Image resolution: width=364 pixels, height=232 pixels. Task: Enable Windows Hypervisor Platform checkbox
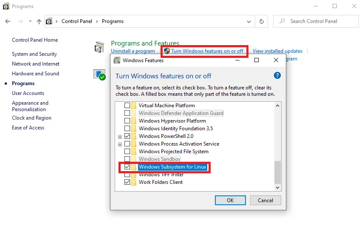pyautogui.click(x=127, y=121)
